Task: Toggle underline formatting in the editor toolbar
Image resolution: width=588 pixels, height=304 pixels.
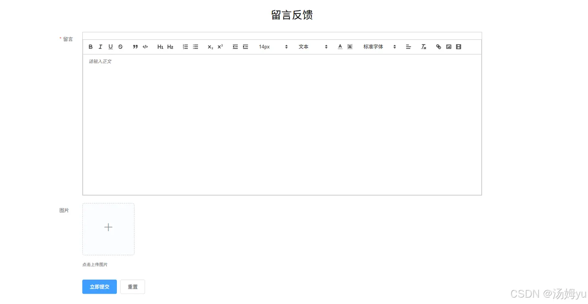Action: [x=110, y=47]
